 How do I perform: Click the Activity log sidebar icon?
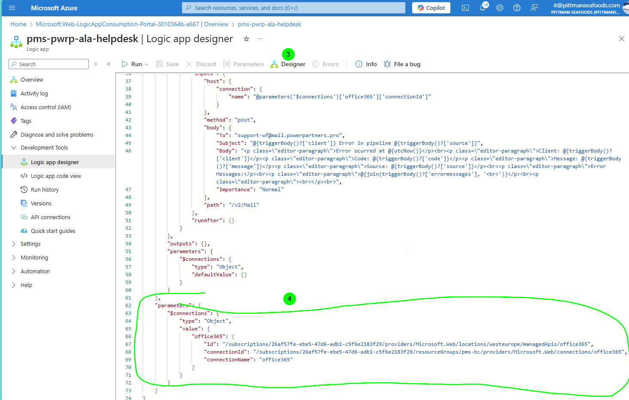click(x=14, y=93)
